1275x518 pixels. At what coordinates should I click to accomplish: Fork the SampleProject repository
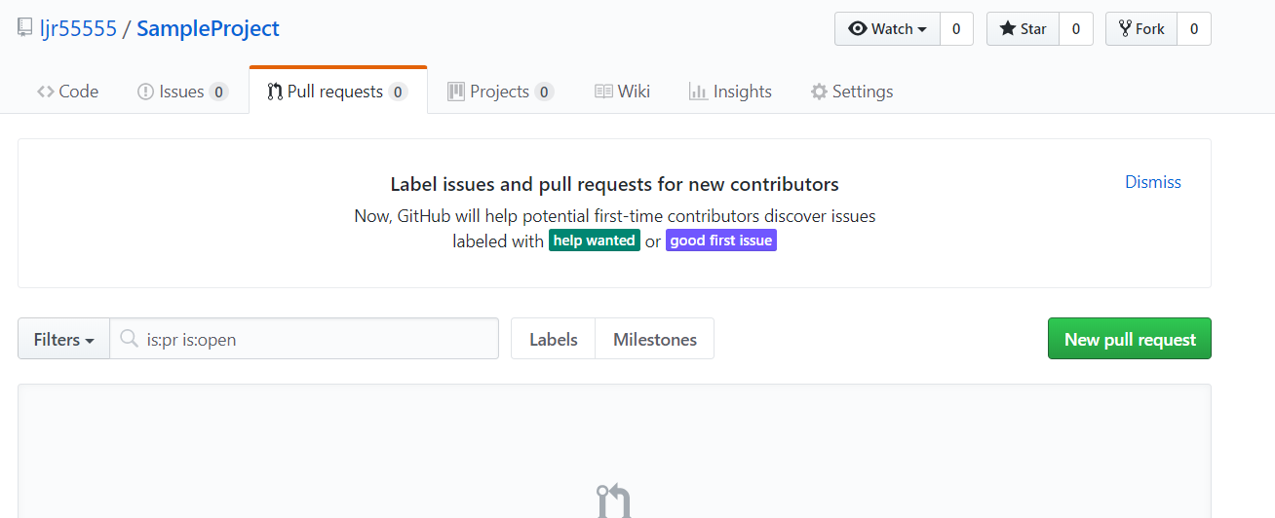[1141, 29]
